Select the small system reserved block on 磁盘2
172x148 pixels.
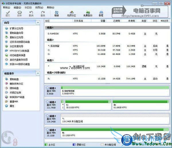tap(62, 105)
